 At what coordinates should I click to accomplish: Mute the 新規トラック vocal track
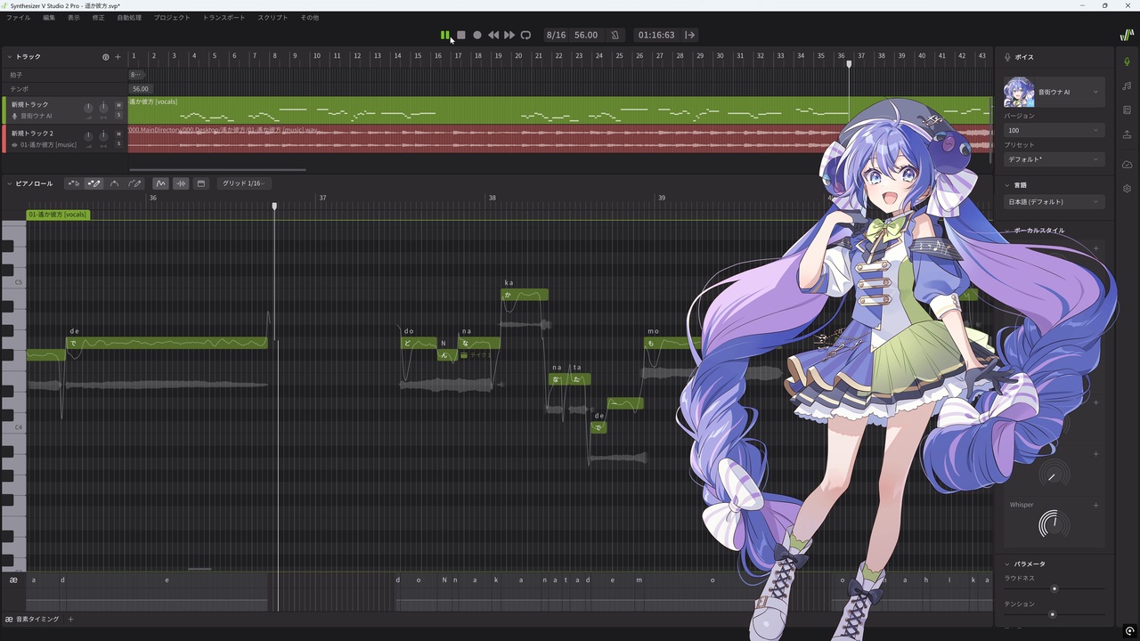tap(118, 106)
